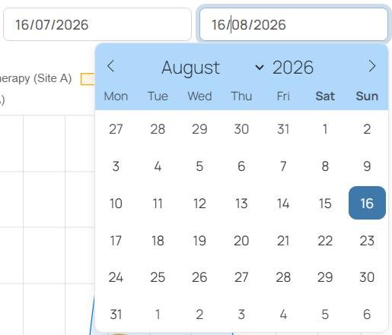Go to previous month arrow
The width and height of the screenshot is (392, 335).
pyautogui.click(x=111, y=66)
